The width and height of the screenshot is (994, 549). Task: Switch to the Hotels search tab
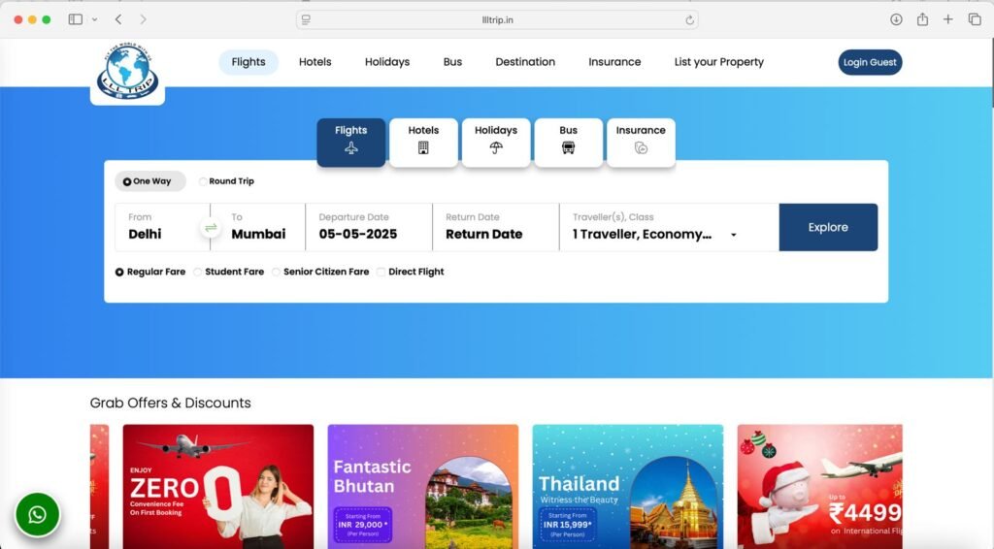pyautogui.click(x=423, y=142)
